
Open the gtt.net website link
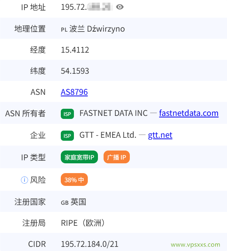coord(160,135)
